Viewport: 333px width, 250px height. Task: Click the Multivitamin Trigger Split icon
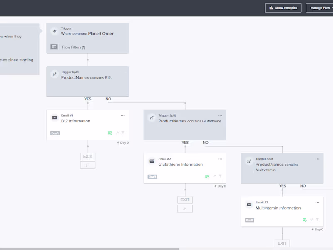pos(249,161)
